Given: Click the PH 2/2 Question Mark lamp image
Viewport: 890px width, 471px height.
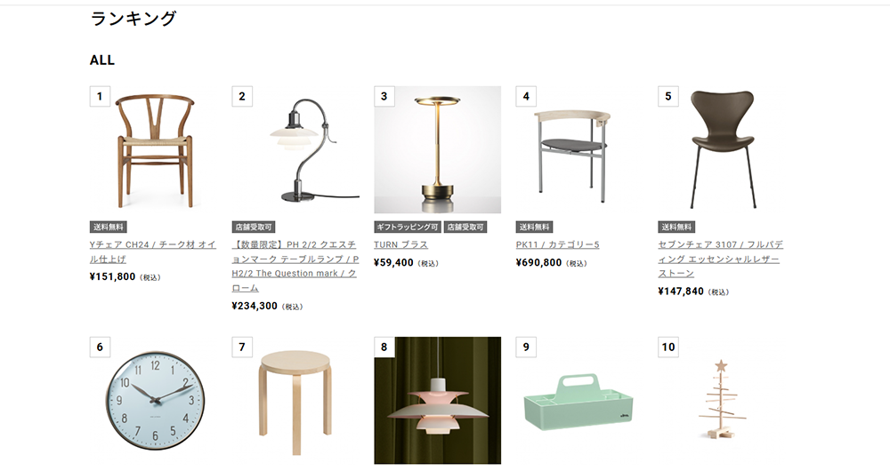Looking at the screenshot, I should point(295,149).
